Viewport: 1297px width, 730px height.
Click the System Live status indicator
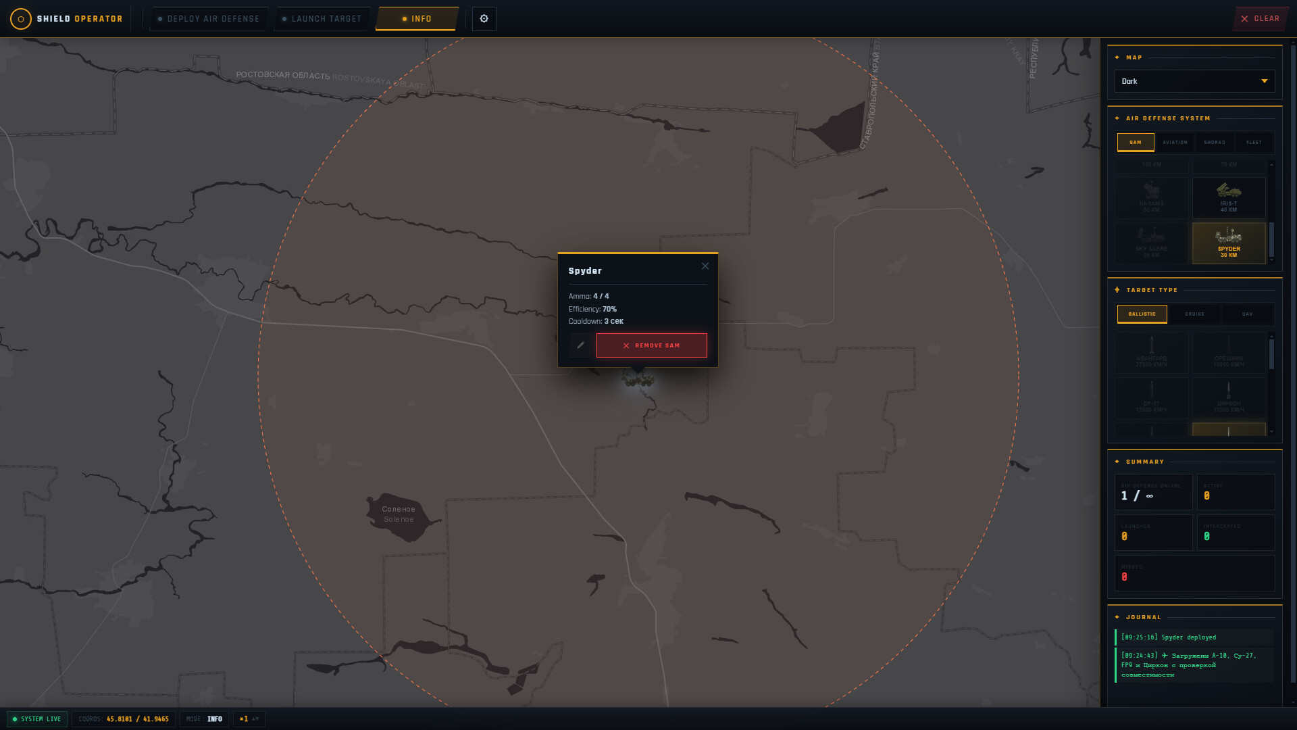[x=37, y=719]
